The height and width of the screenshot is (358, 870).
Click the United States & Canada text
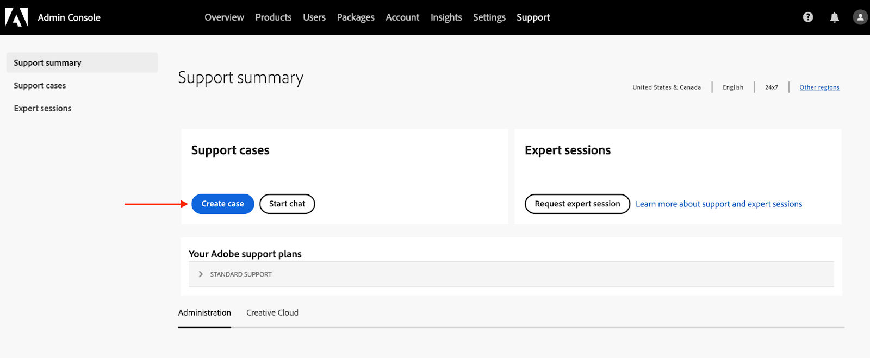click(x=667, y=87)
